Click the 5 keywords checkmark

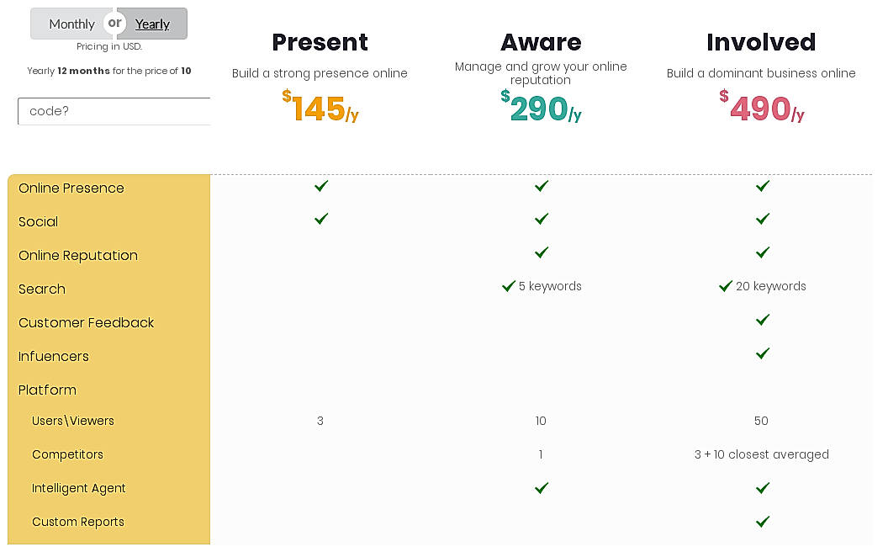click(509, 286)
